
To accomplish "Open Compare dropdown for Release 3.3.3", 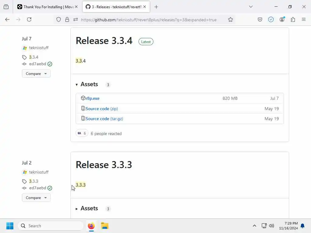I will (x=36, y=198).
